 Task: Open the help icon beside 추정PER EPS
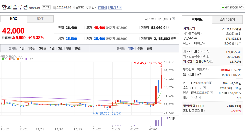point(204,88)
